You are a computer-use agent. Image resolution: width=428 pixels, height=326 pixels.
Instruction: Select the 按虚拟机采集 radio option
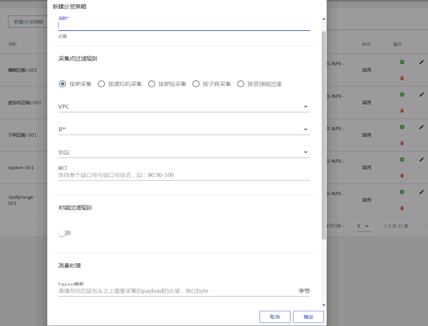101,84
